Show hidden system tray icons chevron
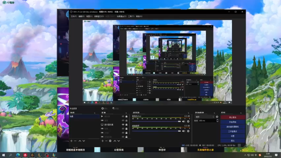The height and width of the screenshot is (158, 281). click(x=245, y=155)
